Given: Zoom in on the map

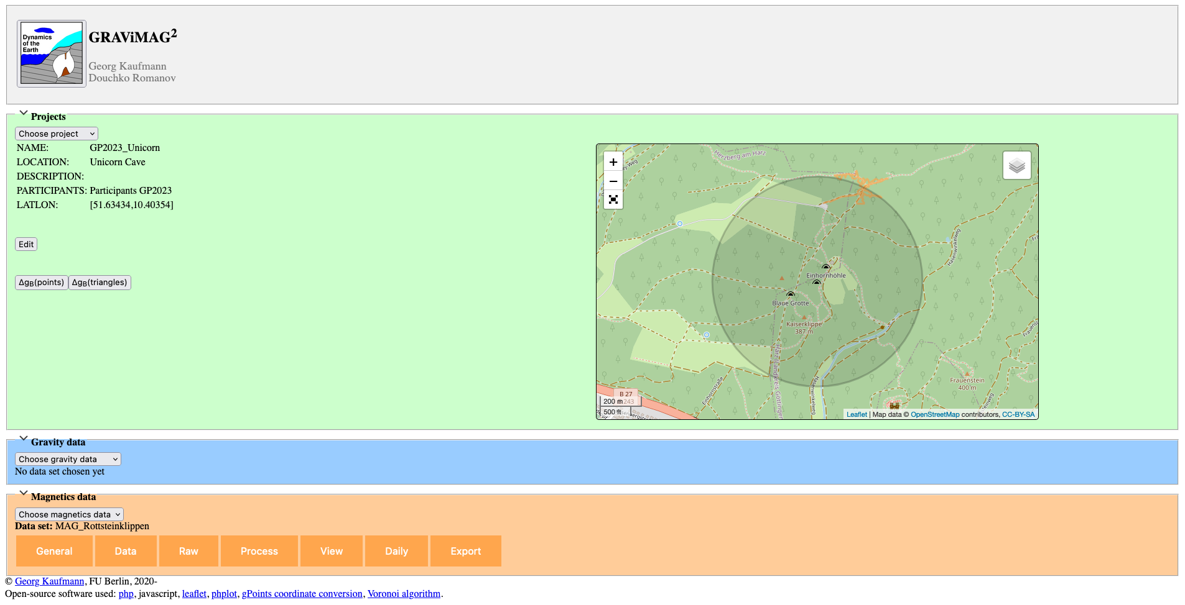Looking at the screenshot, I should (613, 162).
